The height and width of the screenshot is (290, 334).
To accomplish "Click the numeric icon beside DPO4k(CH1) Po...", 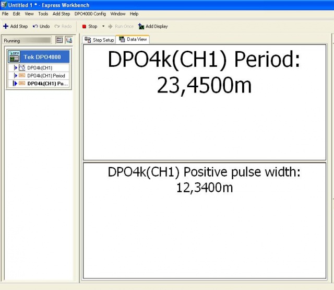I will point(22,83).
